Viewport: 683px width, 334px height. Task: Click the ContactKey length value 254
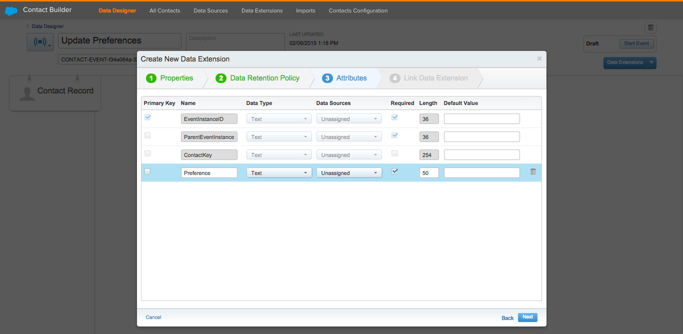click(x=429, y=155)
